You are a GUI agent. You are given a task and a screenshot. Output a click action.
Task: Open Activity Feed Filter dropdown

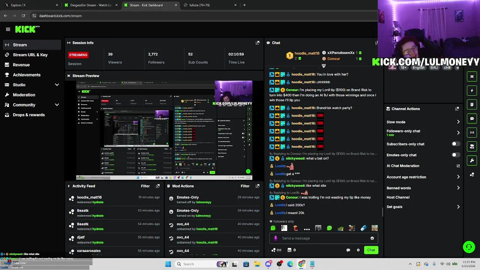point(145,186)
